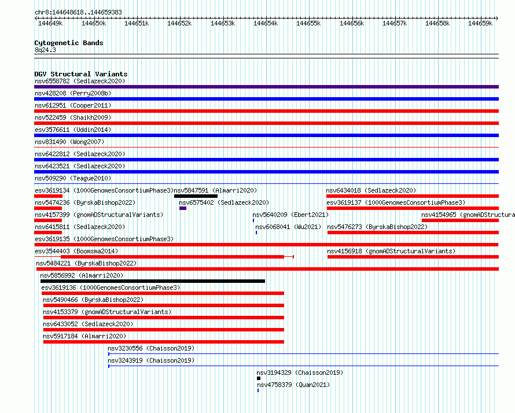
Task: Open esv3619136 (1000GenomesConsortiumPhase3) variant
Action: [x=111, y=287]
